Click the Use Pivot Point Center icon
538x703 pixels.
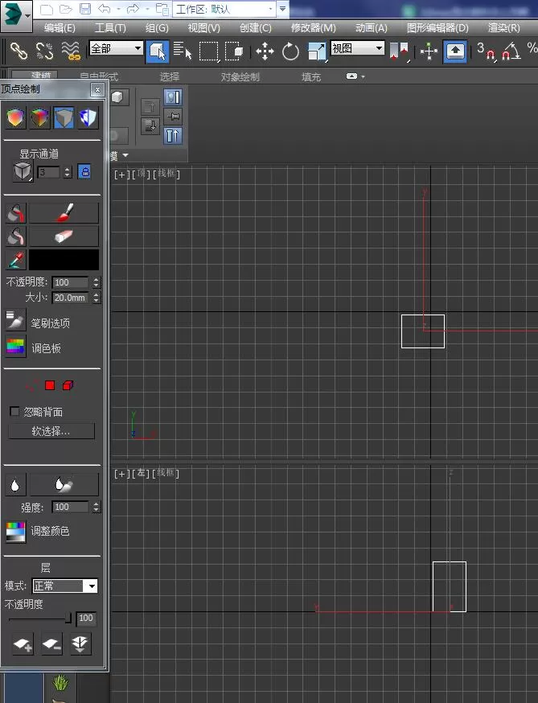[x=400, y=51]
